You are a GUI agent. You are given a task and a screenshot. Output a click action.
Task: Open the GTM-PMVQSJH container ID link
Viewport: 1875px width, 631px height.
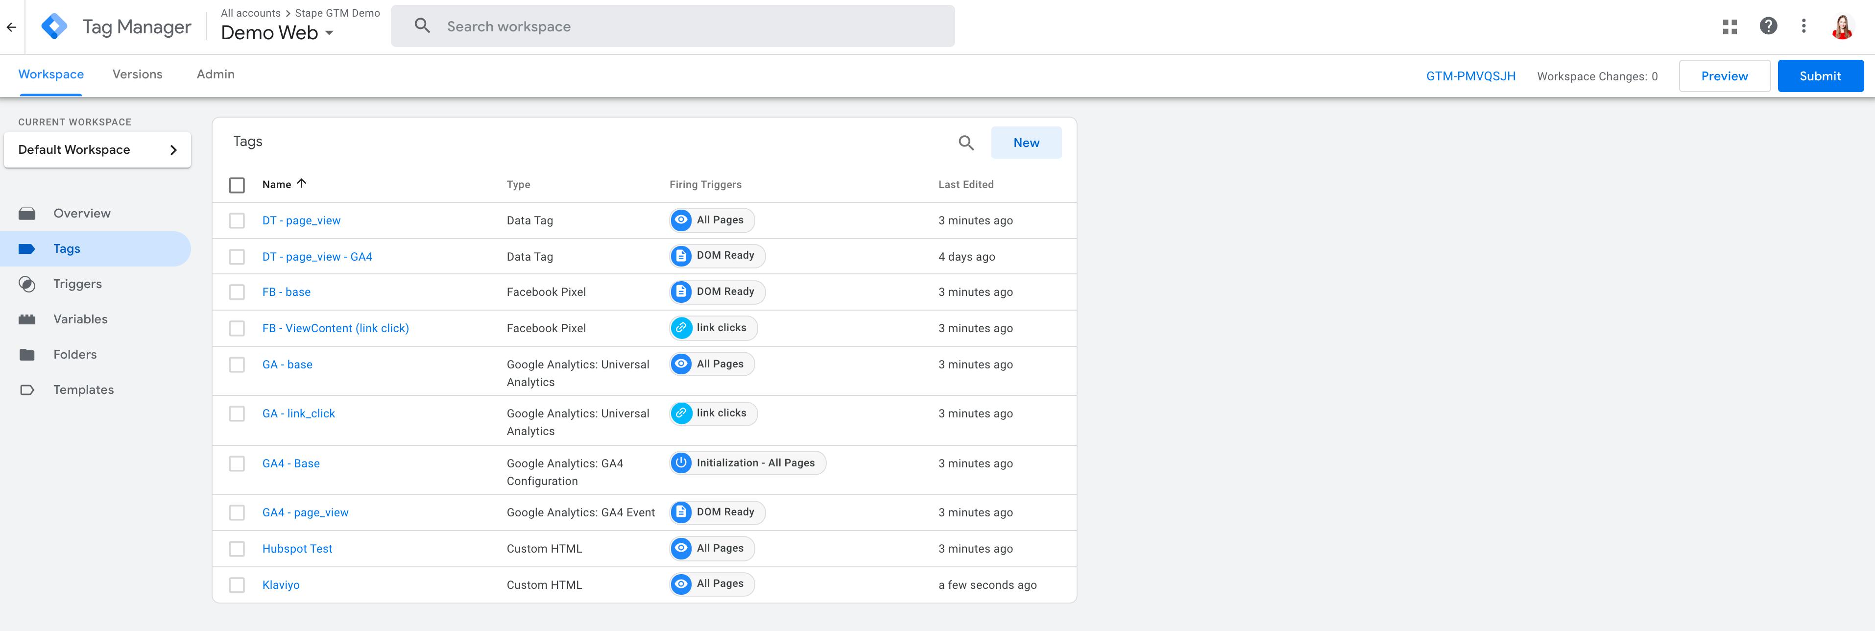1470,76
